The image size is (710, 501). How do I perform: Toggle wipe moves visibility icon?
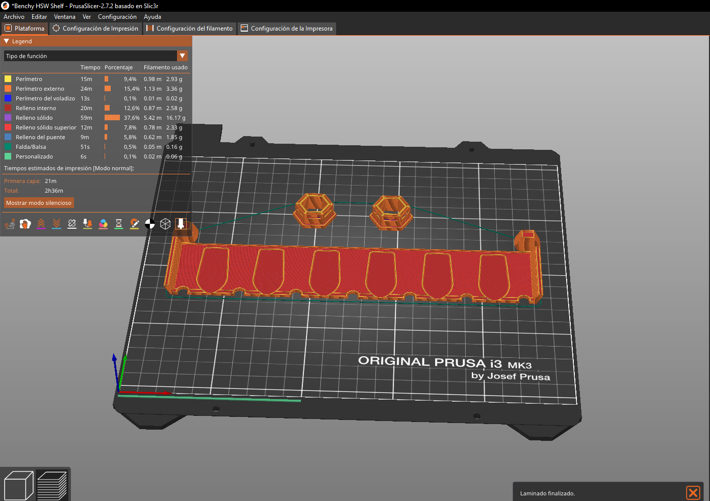pyautogui.click(x=25, y=224)
